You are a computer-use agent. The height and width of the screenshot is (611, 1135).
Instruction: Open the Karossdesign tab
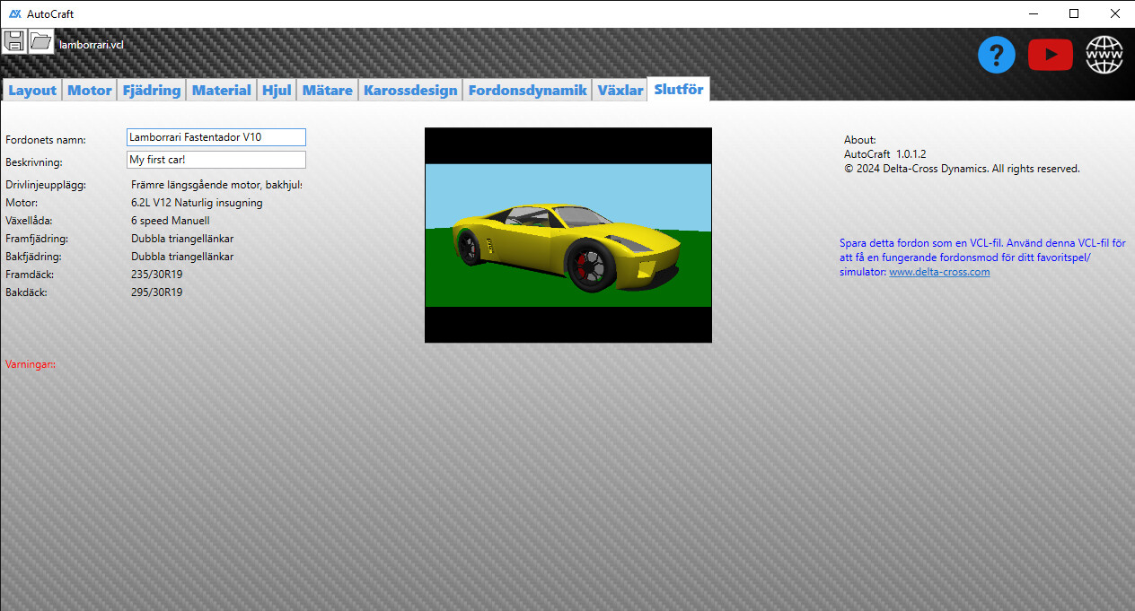tap(410, 91)
